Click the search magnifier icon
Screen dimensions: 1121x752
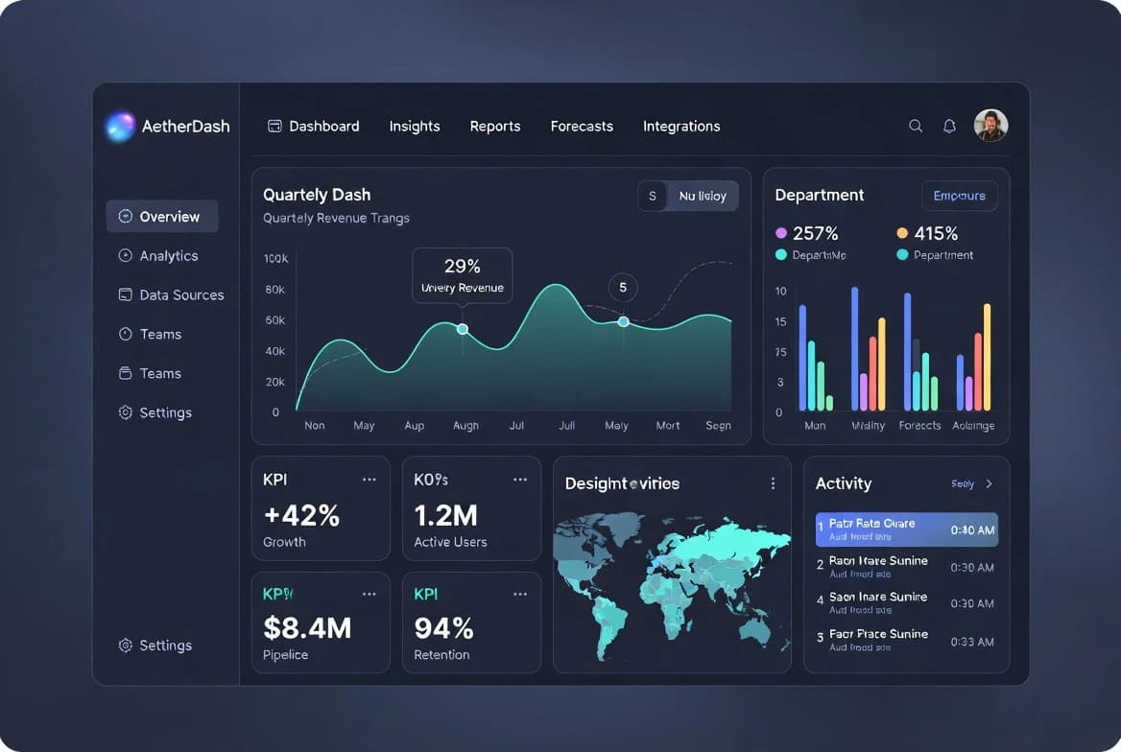916,126
